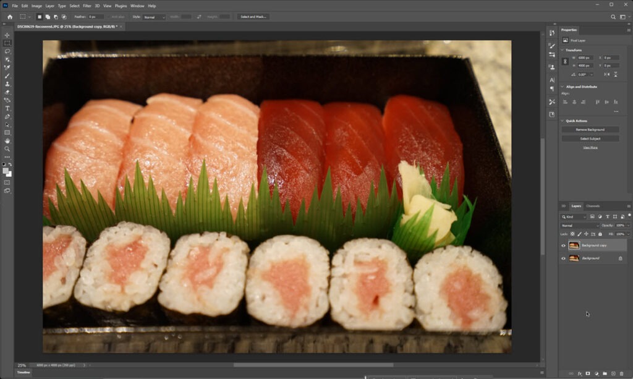Choose the Horizontal Type tool
This screenshot has width=633, height=379.
coord(7,108)
